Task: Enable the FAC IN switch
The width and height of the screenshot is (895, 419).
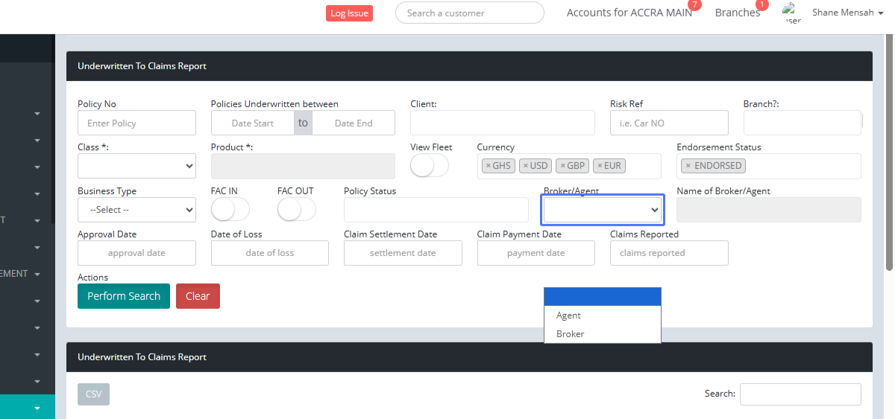Action: tap(230, 211)
